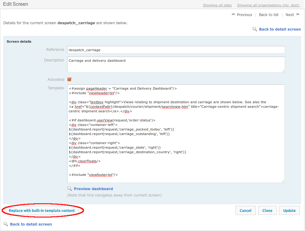This screenshot has width=305, height=231.
Task: Click the double-chevron icon before Previous
Action: [233, 15]
